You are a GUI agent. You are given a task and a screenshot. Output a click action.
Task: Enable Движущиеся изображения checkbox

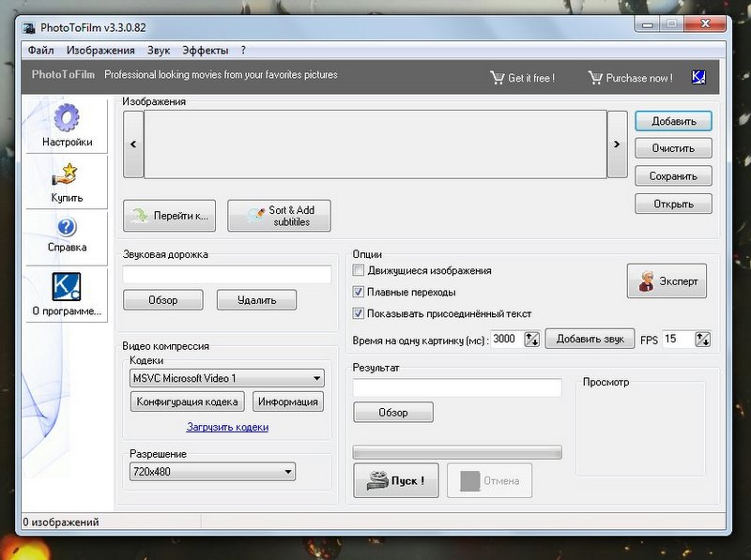(x=359, y=270)
